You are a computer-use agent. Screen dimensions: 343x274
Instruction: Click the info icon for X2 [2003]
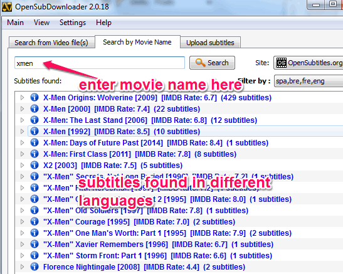click(x=34, y=165)
